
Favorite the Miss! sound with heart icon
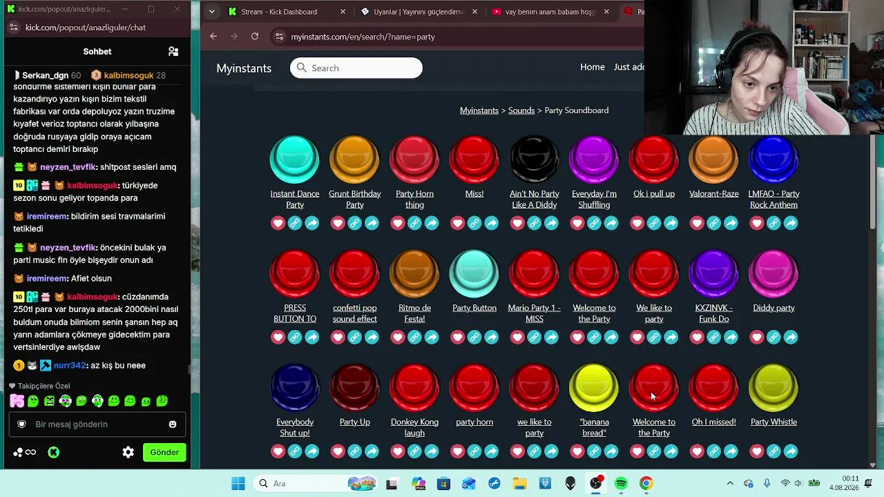point(457,223)
